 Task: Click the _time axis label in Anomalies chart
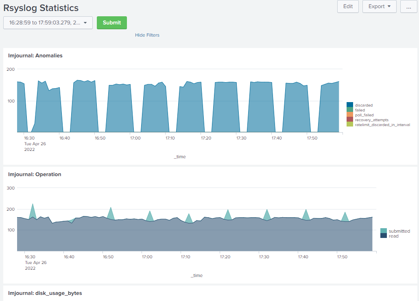(180, 157)
